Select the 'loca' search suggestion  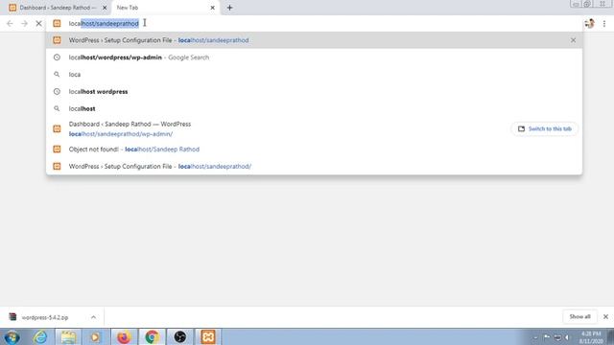(314, 75)
